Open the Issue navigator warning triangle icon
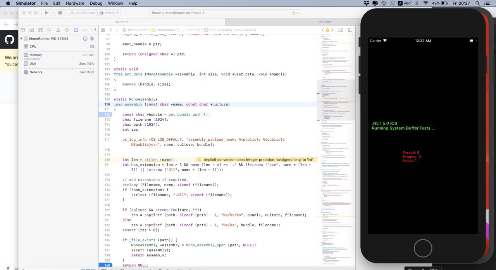 coord(58,30)
